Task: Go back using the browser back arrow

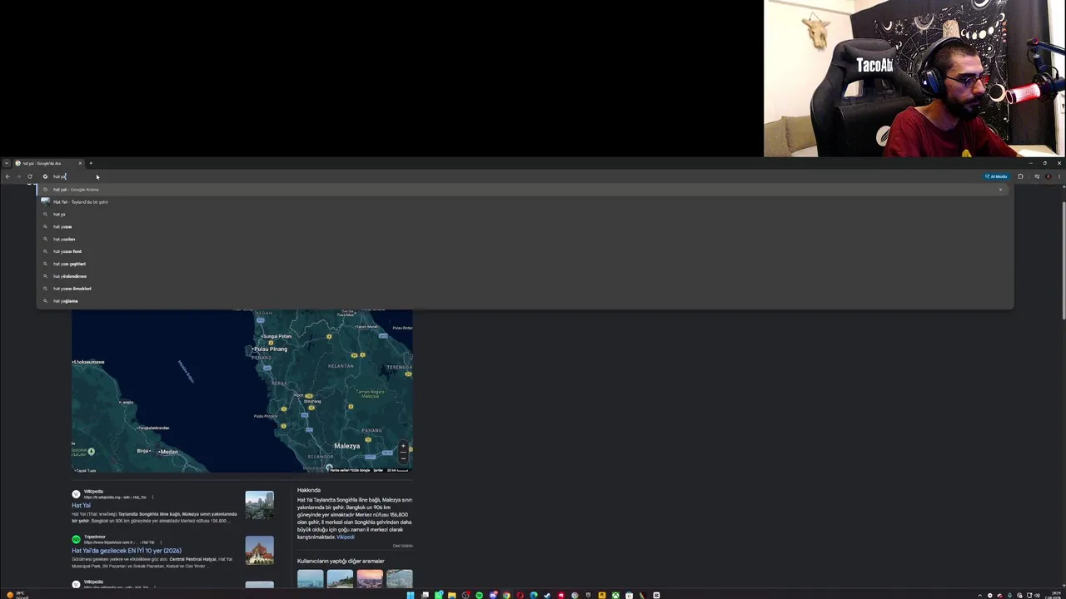Action: tap(7, 176)
